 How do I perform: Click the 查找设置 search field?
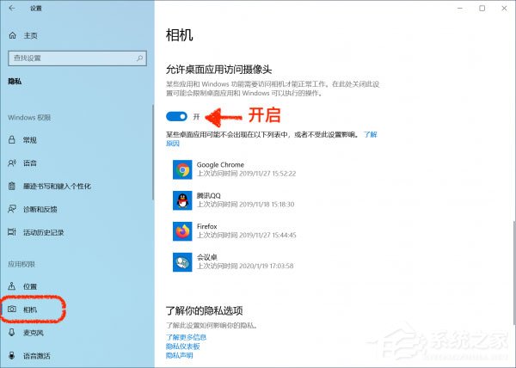[77, 58]
